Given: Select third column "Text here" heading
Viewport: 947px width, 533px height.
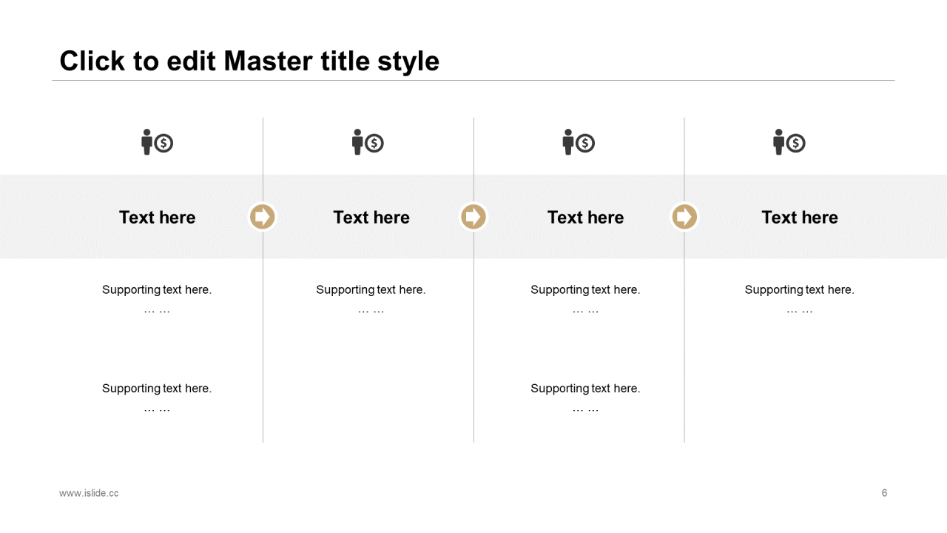Looking at the screenshot, I should click(x=585, y=217).
